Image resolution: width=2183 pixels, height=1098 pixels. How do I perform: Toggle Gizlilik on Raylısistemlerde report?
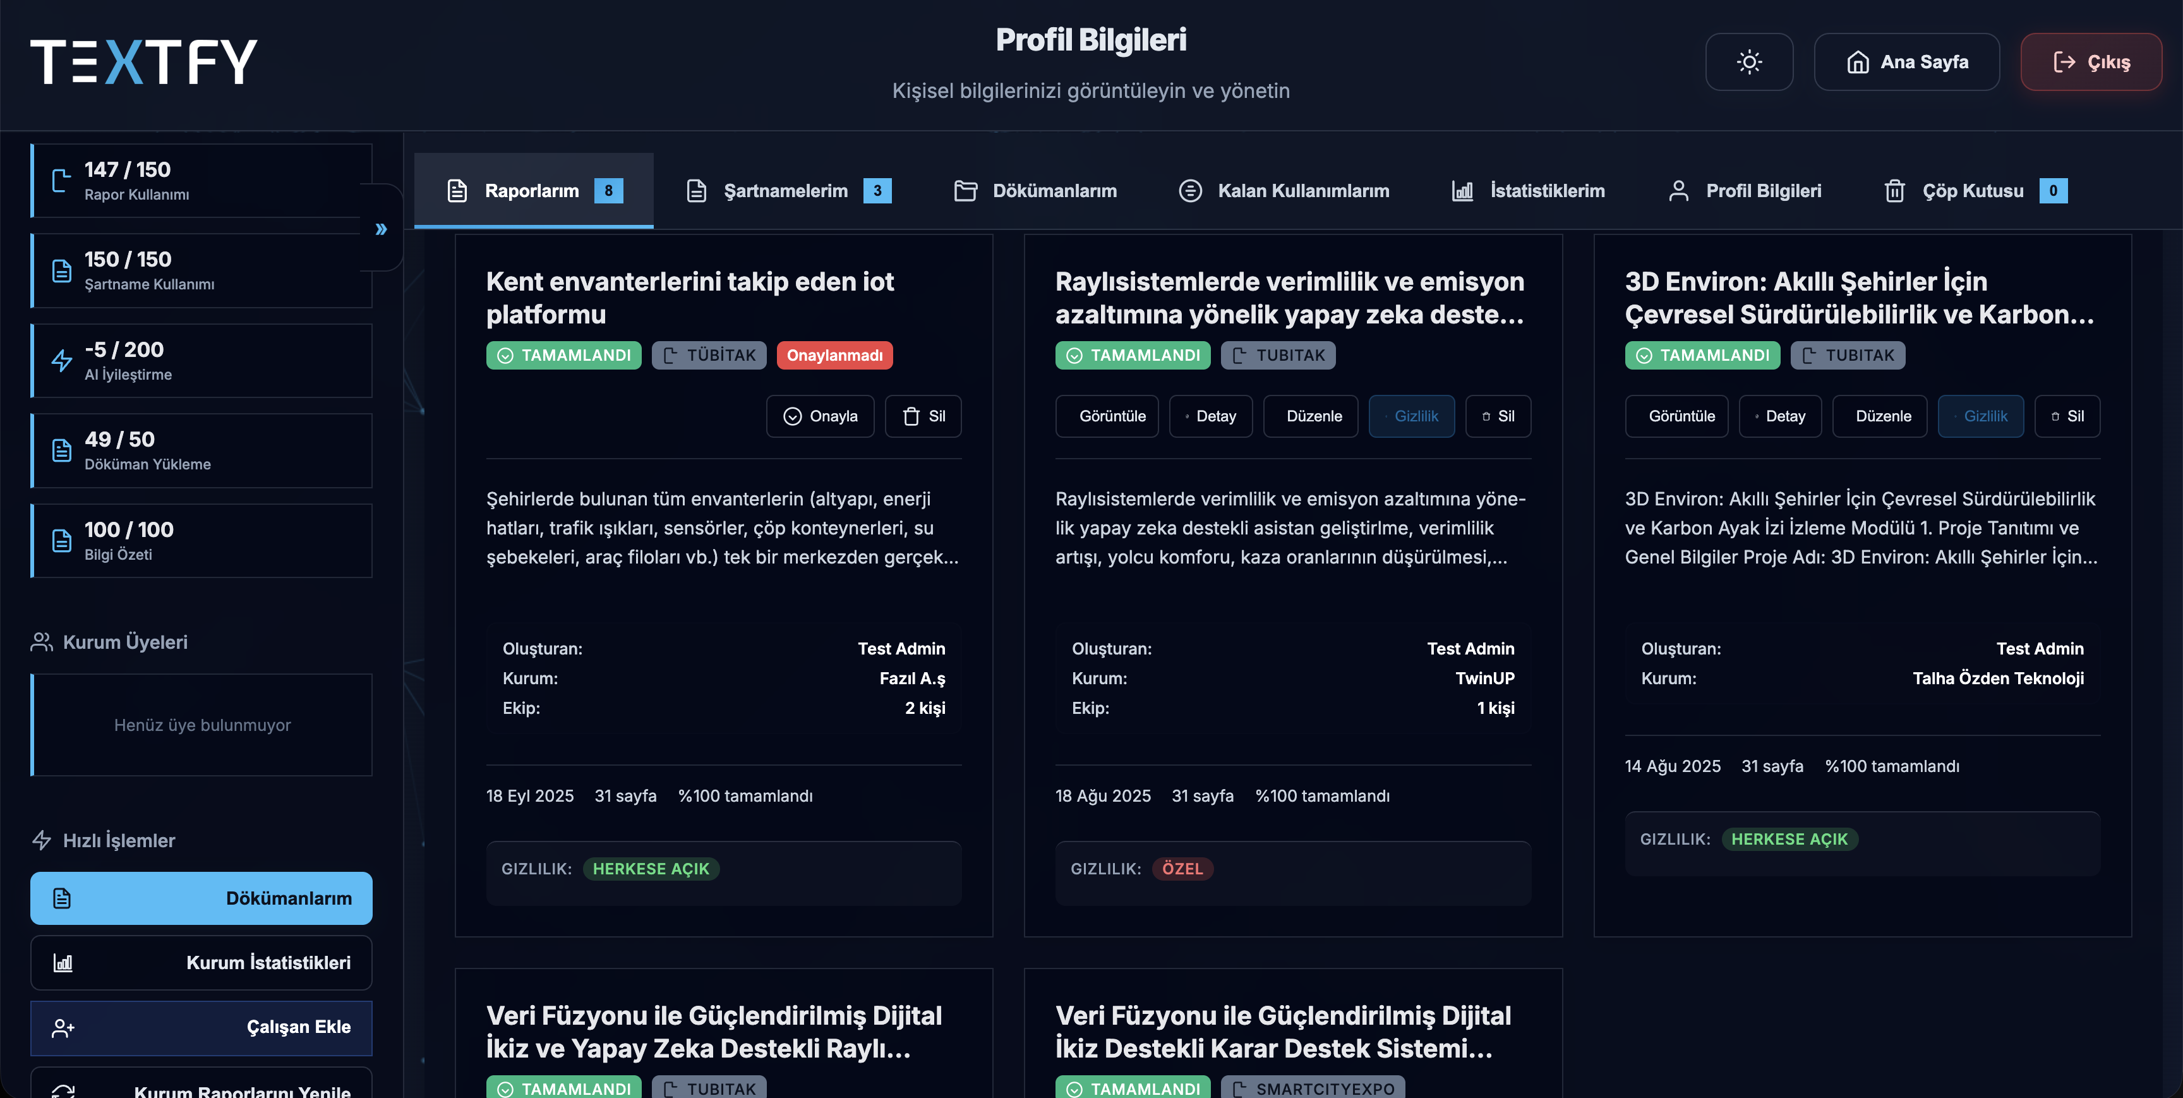pyautogui.click(x=1411, y=416)
